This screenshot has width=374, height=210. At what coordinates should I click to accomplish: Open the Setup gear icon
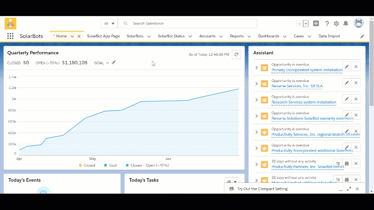coord(336,23)
